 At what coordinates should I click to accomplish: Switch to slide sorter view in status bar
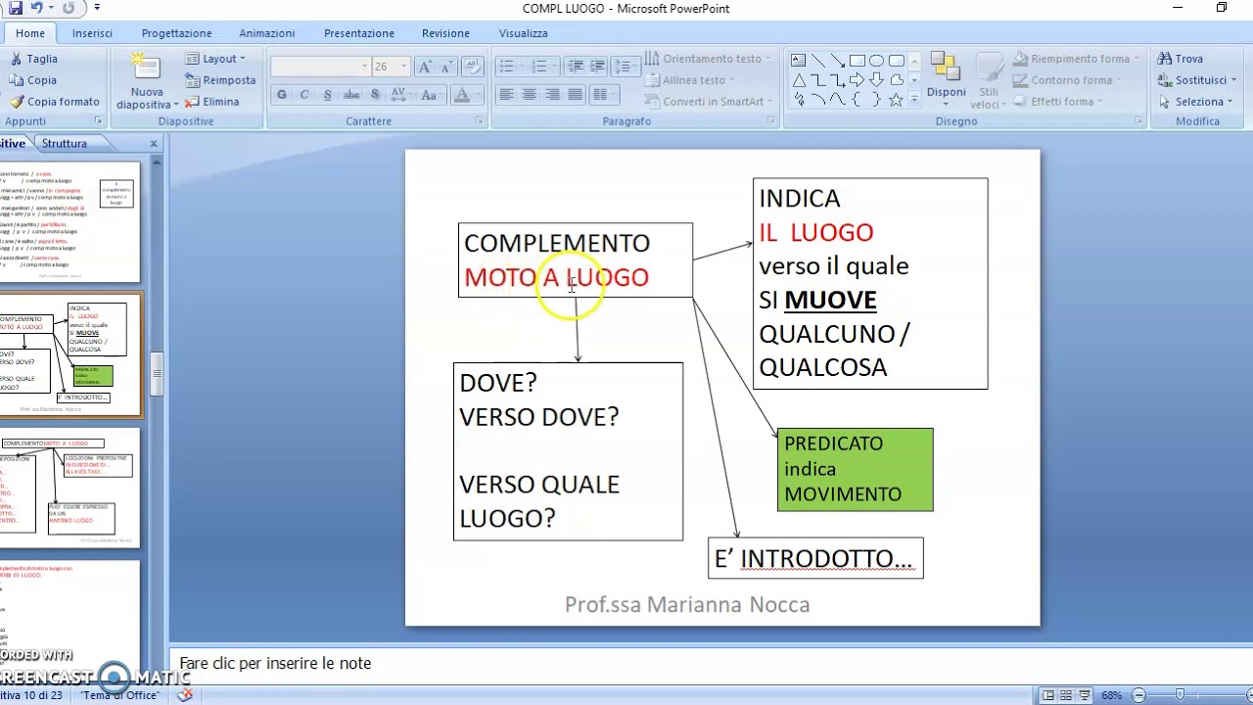[x=1066, y=695]
